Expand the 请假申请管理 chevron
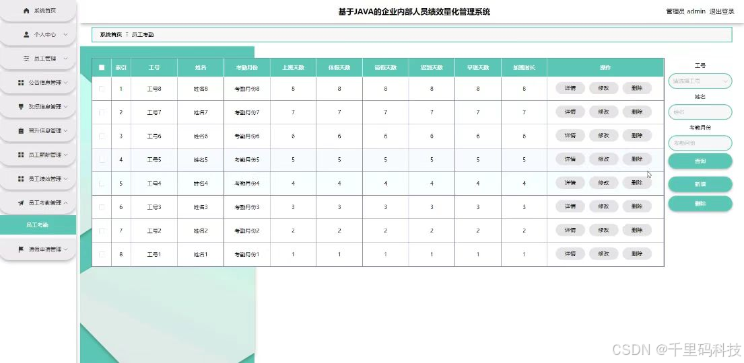Image resolution: width=744 pixels, height=363 pixels. tap(66, 249)
